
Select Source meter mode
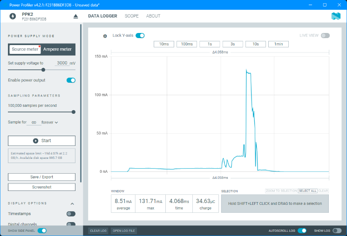pos(25,49)
